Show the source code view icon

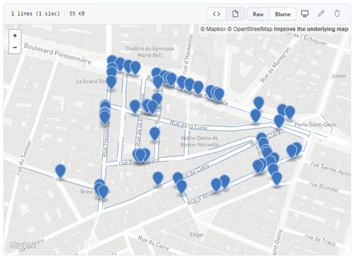click(217, 14)
